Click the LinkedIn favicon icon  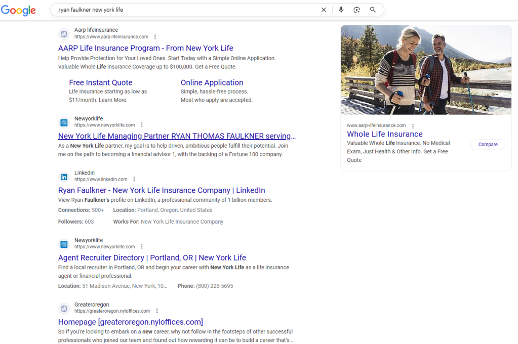click(64, 177)
